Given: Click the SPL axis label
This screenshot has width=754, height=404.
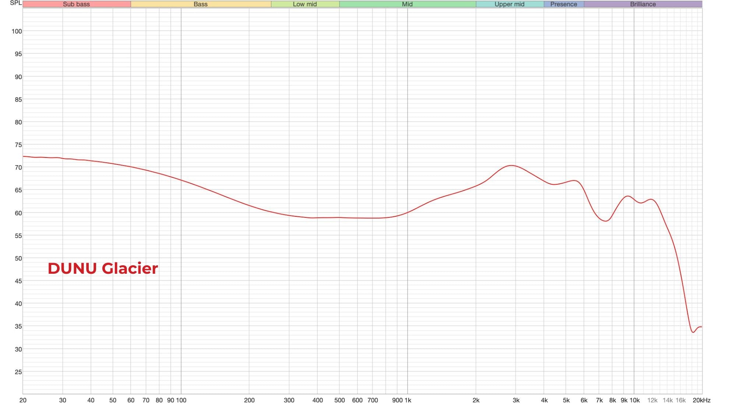Looking at the screenshot, I should [15, 3].
